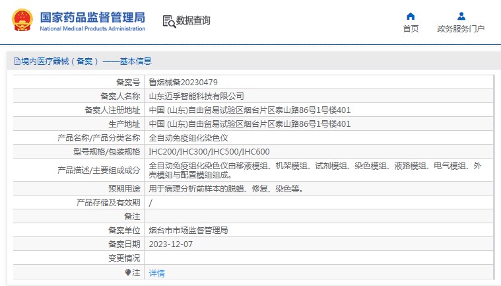Select the record number 鲁烟械备20230479

(183, 83)
